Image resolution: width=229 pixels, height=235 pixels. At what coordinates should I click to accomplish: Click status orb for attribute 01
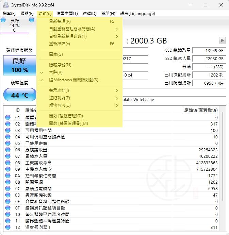8,117
